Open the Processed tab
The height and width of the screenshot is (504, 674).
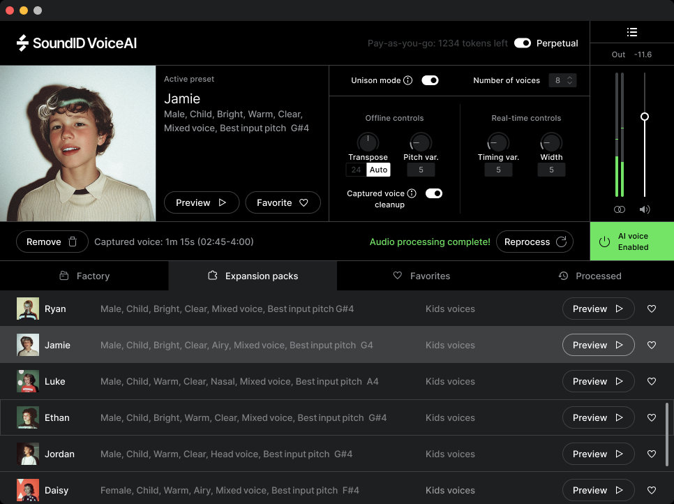point(590,276)
